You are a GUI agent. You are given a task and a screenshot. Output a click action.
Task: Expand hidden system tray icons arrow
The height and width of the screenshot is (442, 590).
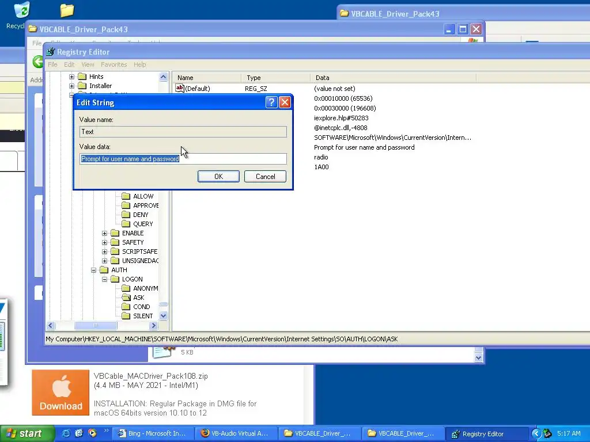(x=536, y=433)
